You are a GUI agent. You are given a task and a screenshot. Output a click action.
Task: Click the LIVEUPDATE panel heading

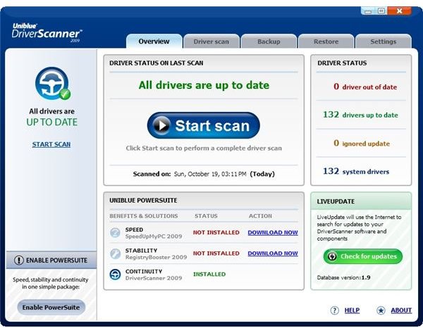point(336,201)
